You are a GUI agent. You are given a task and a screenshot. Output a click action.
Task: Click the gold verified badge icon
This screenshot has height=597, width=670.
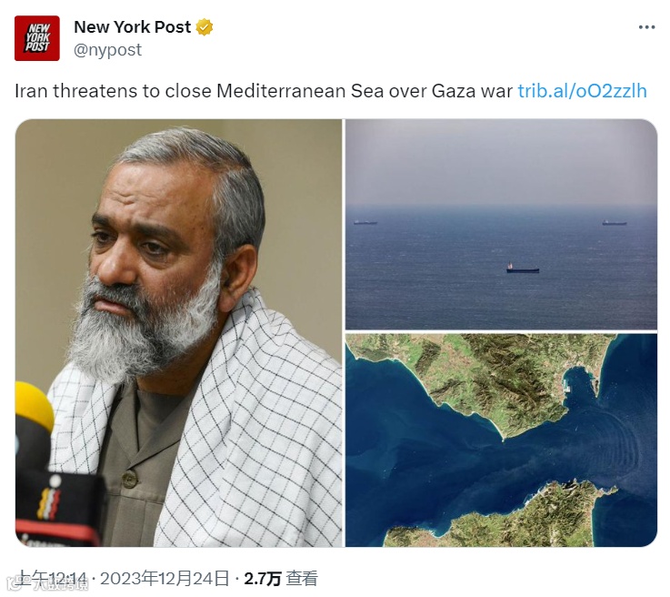205,27
